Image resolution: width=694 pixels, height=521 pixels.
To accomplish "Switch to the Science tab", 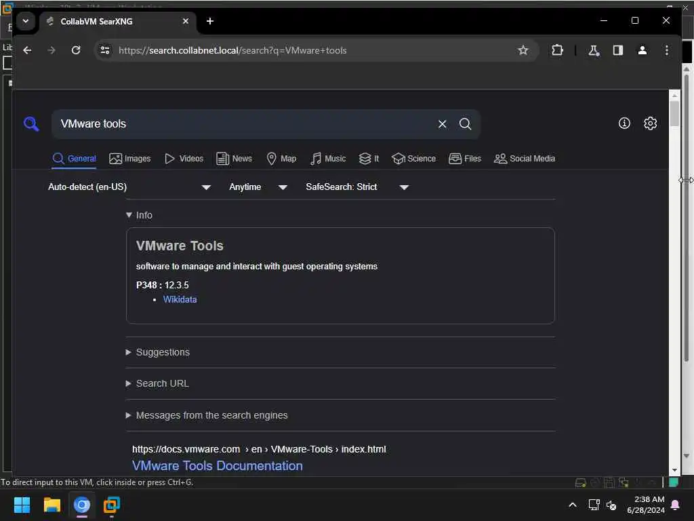I will click(x=414, y=159).
